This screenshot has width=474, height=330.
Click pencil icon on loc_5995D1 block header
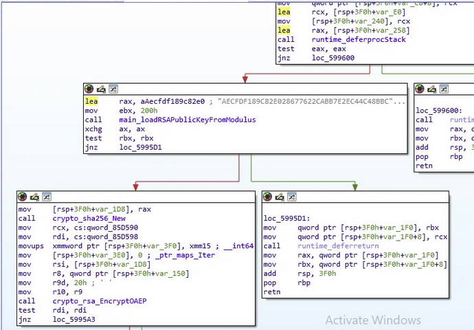pos(280,197)
